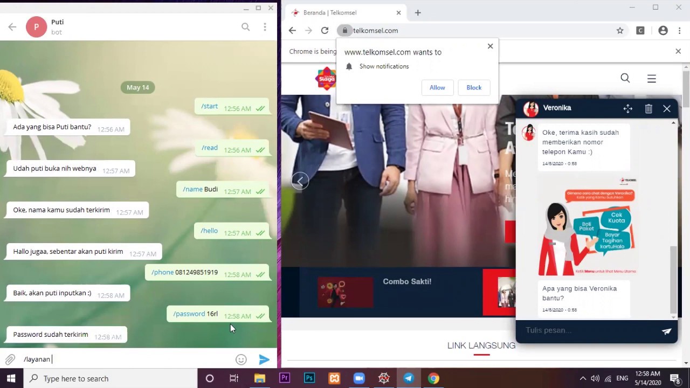Screen dimensions: 690x388
Task: Dismiss the notification permission popup
Action: [490, 46]
